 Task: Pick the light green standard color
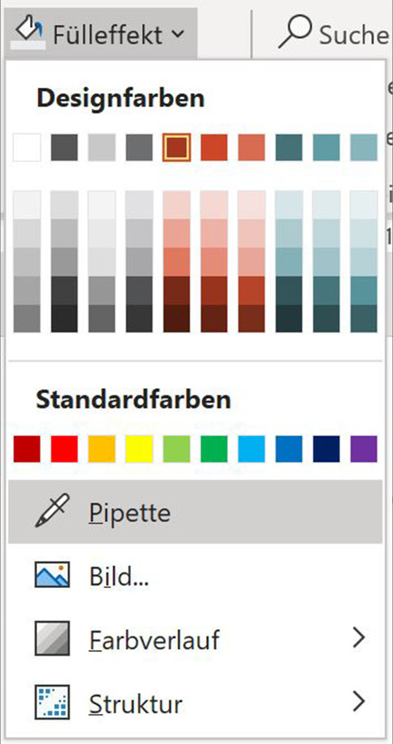pyautogui.click(x=176, y=449)
